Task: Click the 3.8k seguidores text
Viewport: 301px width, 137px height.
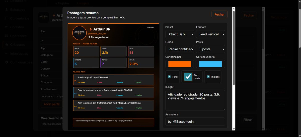Action: point(98,37)
